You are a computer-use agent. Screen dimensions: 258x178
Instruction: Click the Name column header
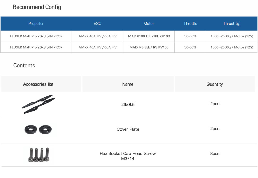[x=128, y=84]
